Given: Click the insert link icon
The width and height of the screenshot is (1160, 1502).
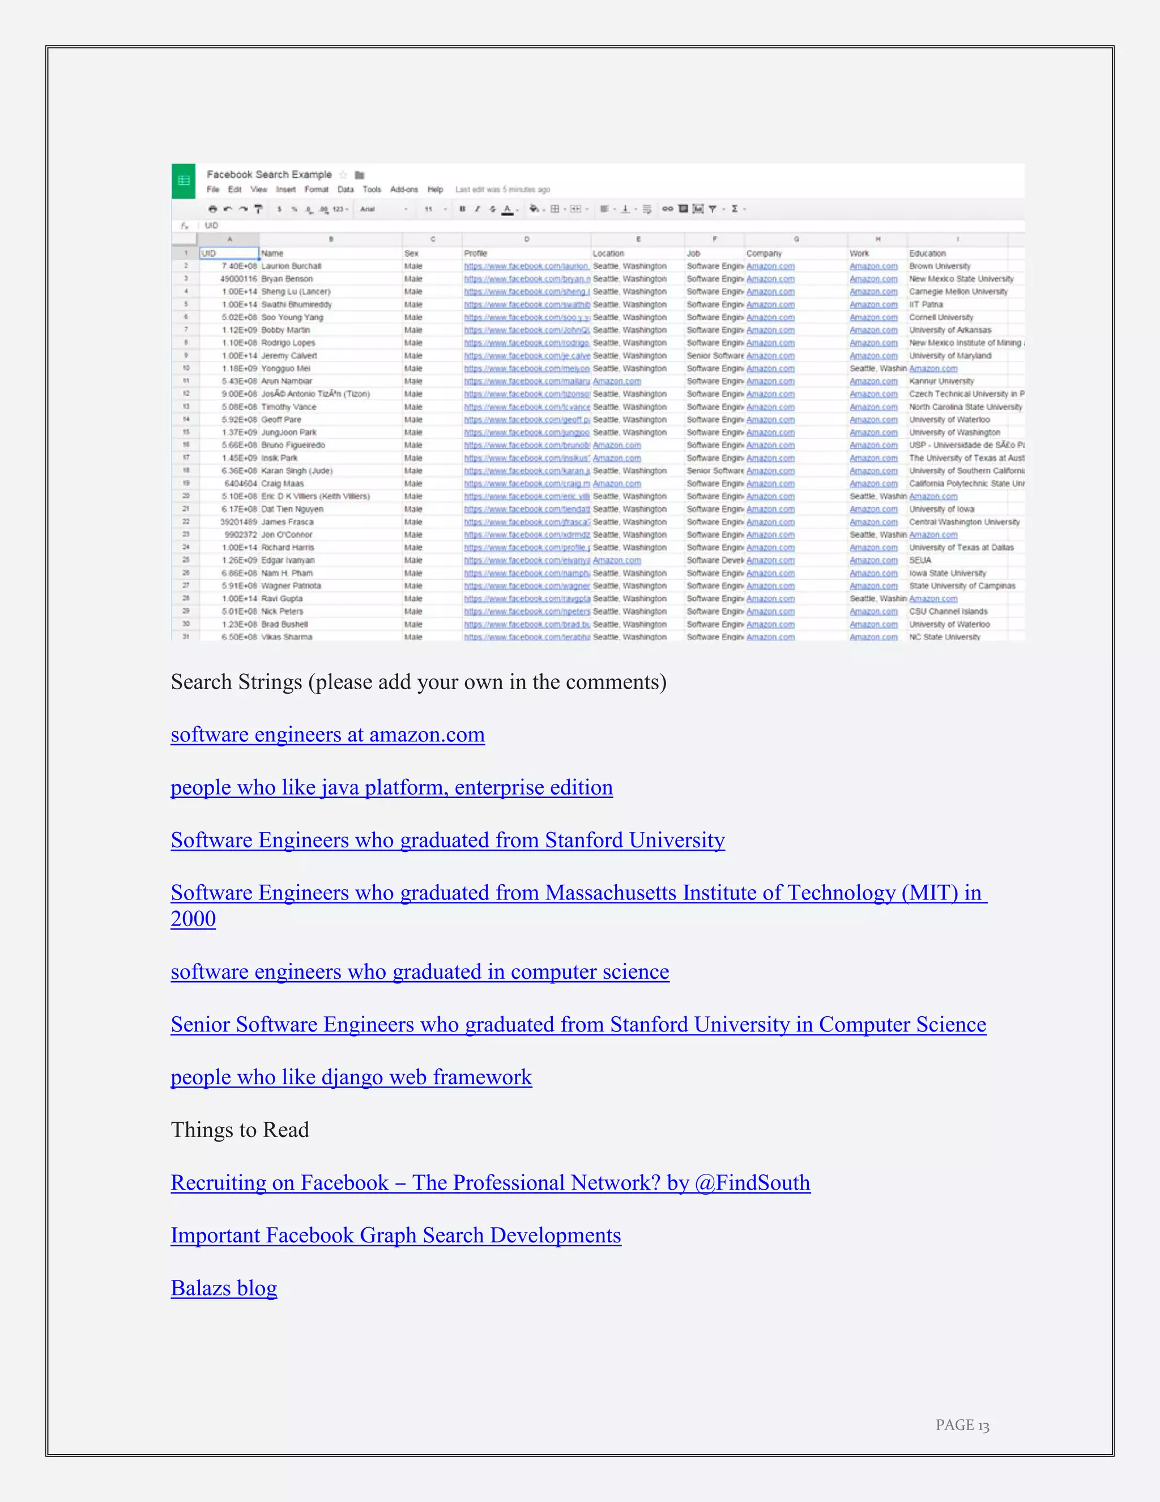Looking at the screenshot, I should click(x=667, y=209).
